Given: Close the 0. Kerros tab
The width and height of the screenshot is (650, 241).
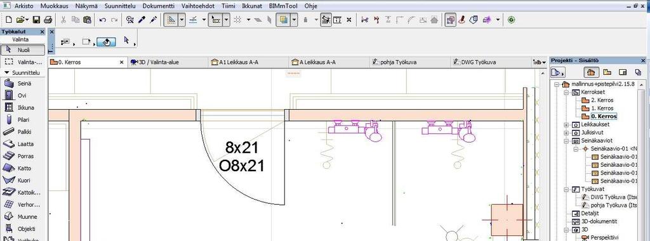Looking at the screenshot, I should (x=121, y=63).
